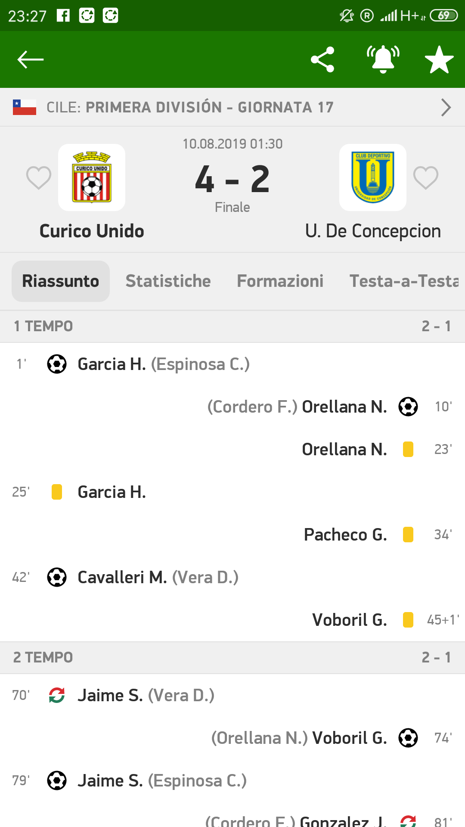
Task: Open the Testa-a-Testa tab
Action: pyautogui.click(x=404, y=281)
